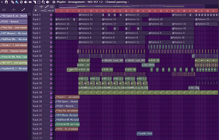Viewport: 219px width, 140px height.
Task: Click the speaker icon beside the Playlist title
Action: pyautogui.click(x=54, y=2)
